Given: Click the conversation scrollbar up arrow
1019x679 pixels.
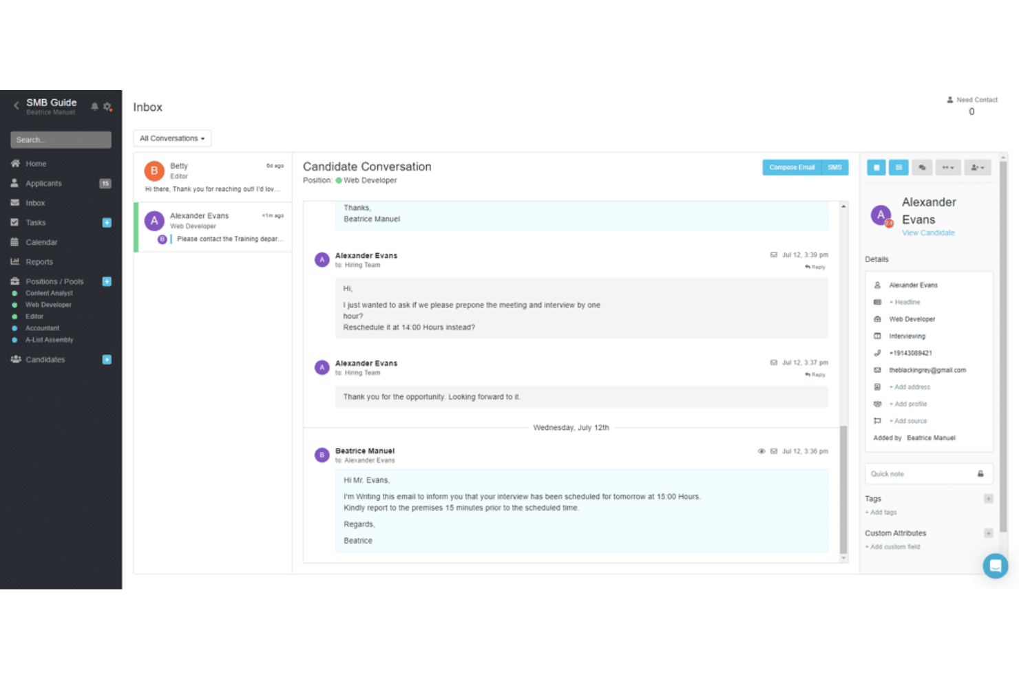Looking at the screenshot, I should click(x=843, y=206).
